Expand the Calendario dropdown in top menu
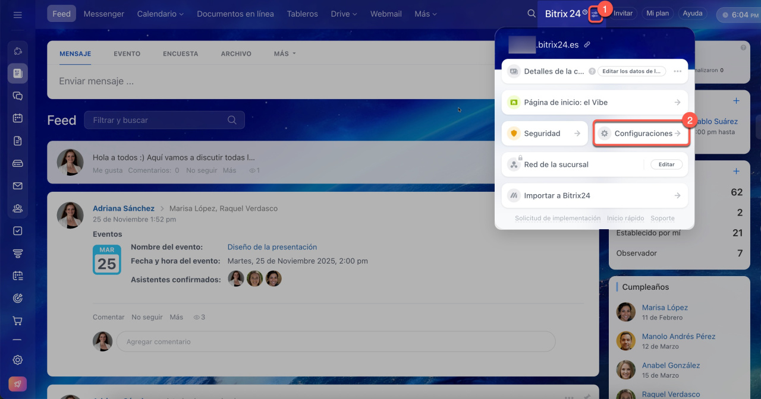761x399 pixels. (160, 14)
